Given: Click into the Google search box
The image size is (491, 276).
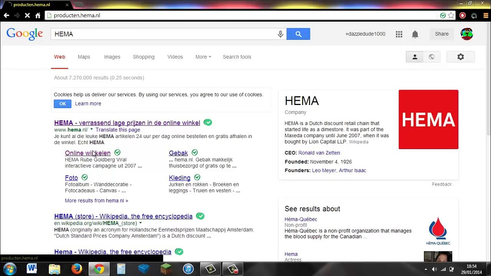Looking at the screenshot, I should coord(165,34).
